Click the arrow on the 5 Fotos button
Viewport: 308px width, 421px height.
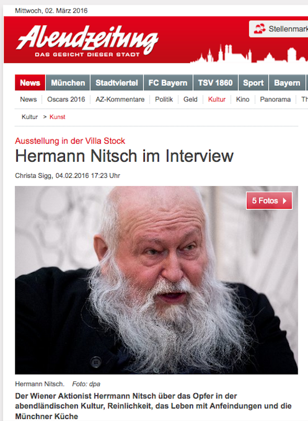[284, 201]
